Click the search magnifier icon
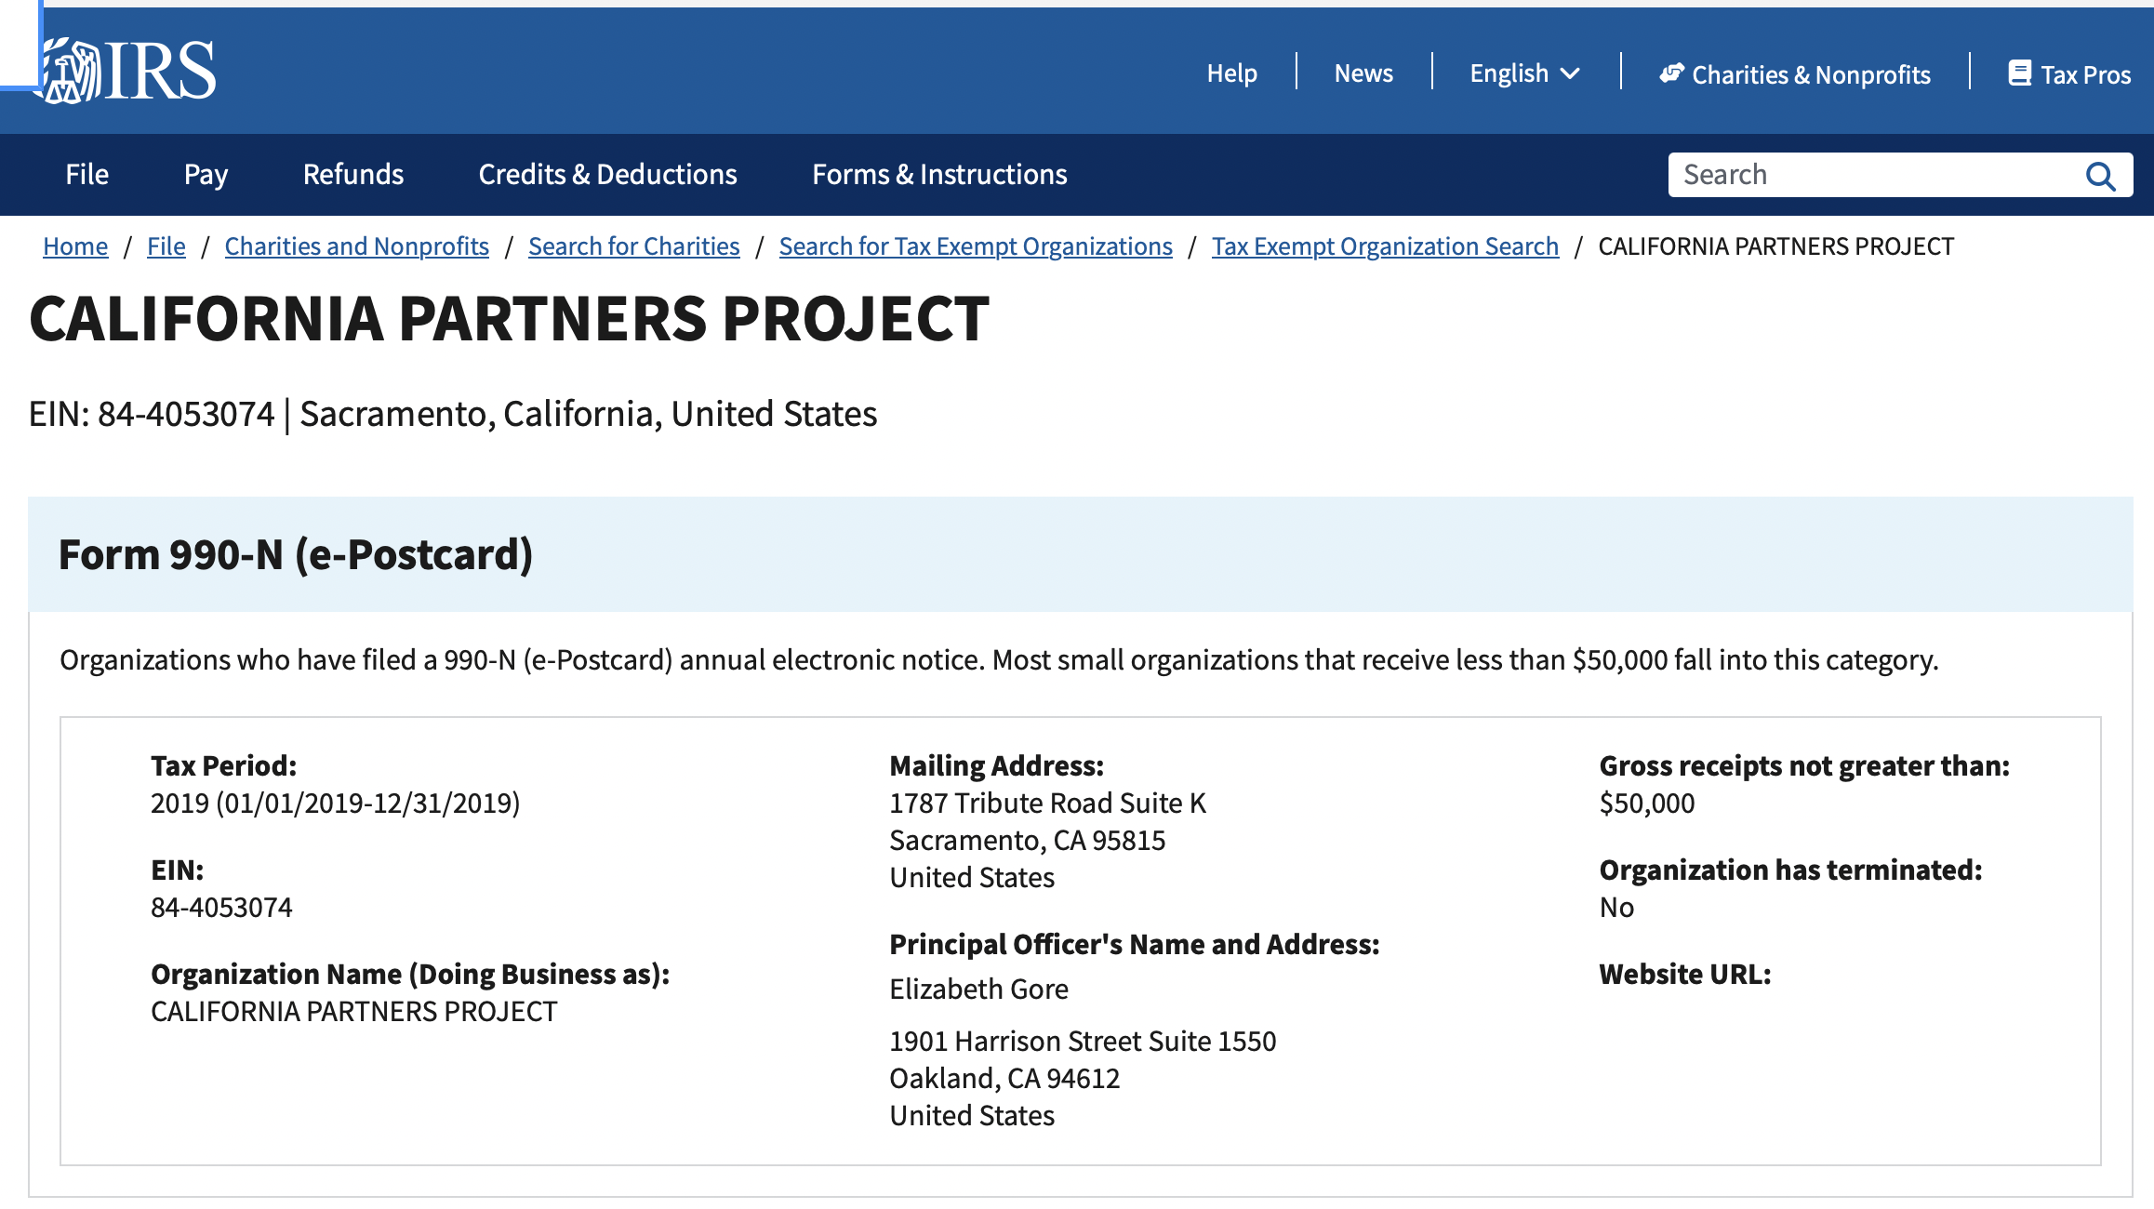 click(2100, 176)
